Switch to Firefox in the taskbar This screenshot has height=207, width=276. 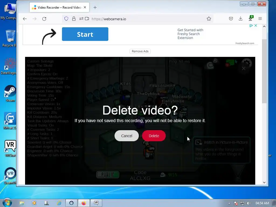(x=84, y=203)
